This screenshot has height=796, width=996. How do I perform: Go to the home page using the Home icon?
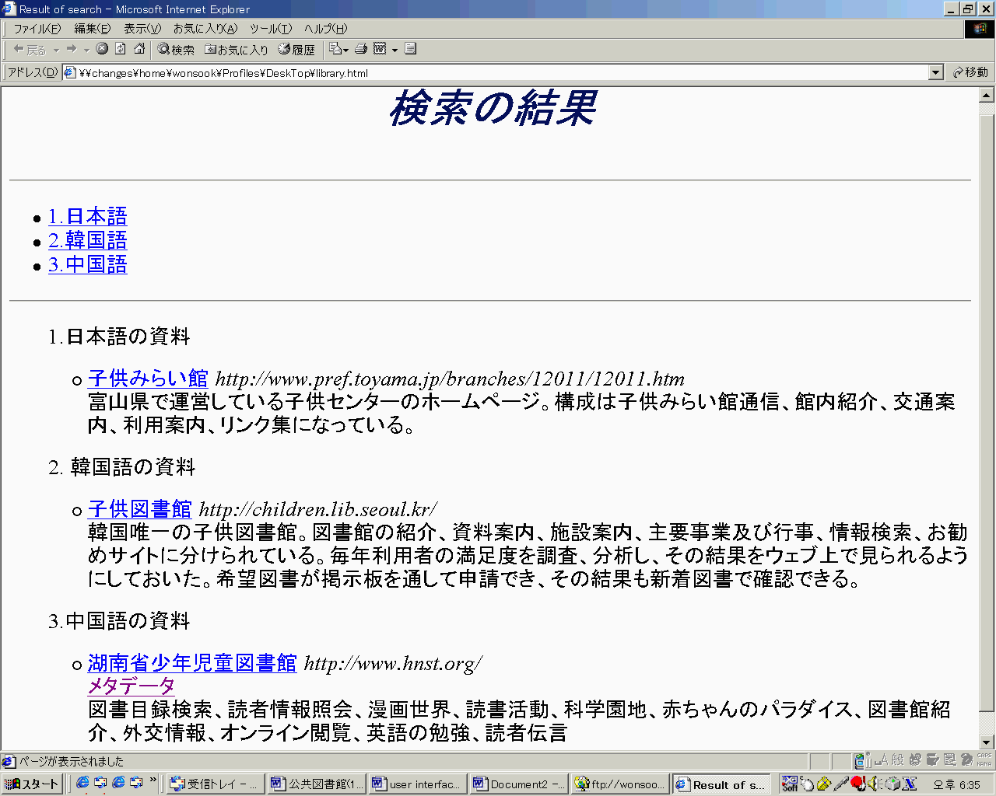coord(138,48)
